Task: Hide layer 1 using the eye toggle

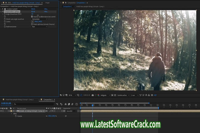Action: (x=1, y=111)
